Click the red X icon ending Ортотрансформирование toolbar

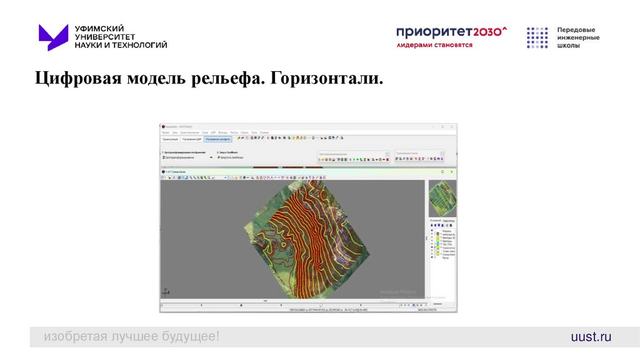coord(387,159)
